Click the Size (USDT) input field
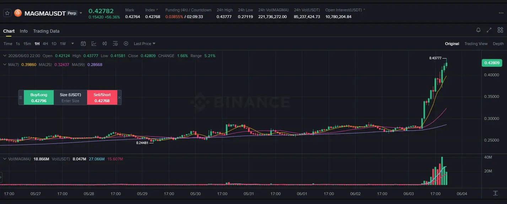The image size is (507, 204). click(x=70, y=98)
